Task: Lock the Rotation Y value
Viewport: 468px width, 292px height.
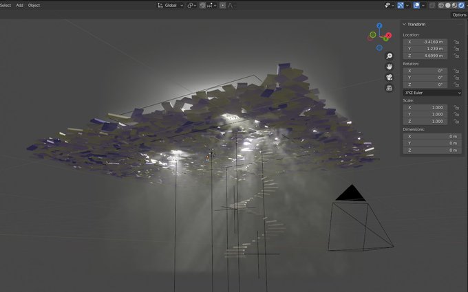Action: (x=456, y=78)
